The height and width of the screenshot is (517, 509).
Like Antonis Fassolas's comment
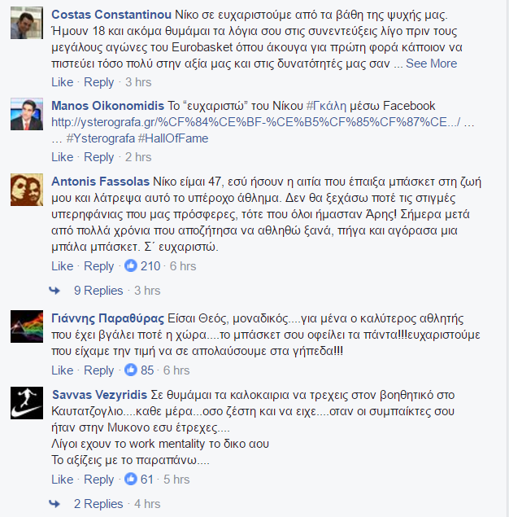click(63, 266)
